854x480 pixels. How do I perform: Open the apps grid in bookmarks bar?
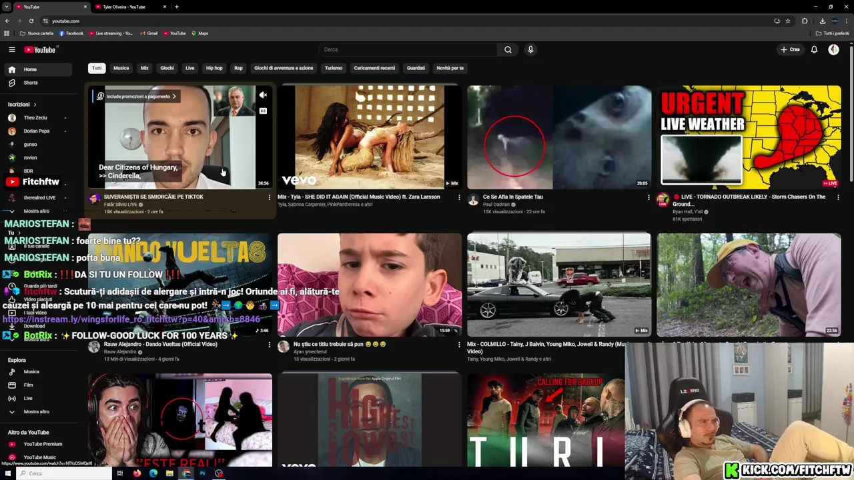click(7, 33)
